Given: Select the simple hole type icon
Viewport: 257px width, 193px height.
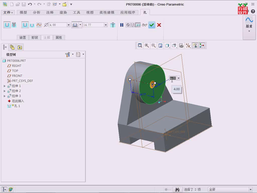Looking at the screenshot, I should [7, 25].
